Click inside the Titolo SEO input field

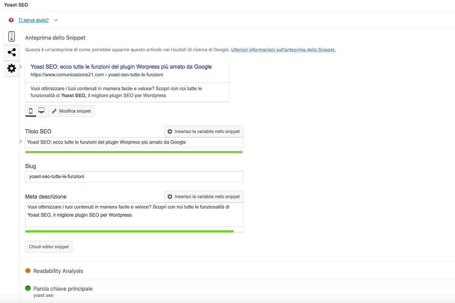tap(134, 142)
